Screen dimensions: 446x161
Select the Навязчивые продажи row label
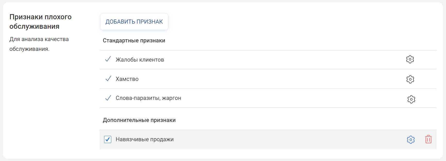point(145,139)
